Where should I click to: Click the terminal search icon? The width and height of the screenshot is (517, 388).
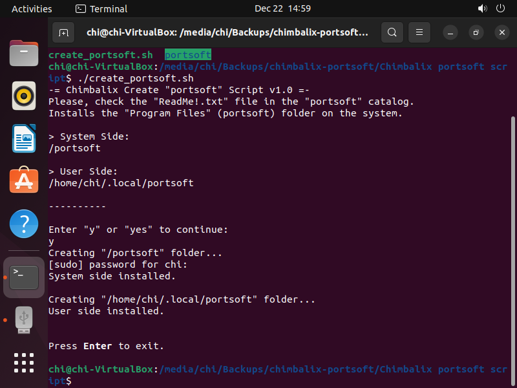tap(392, 32)
